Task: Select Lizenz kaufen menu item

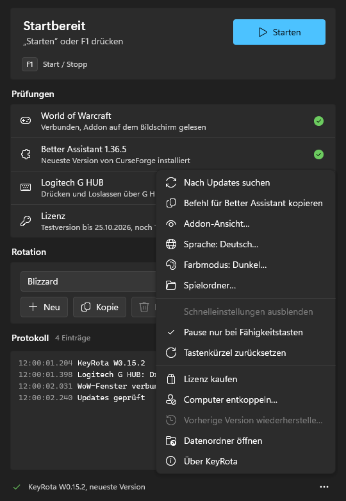Action: tap(245, 379)
